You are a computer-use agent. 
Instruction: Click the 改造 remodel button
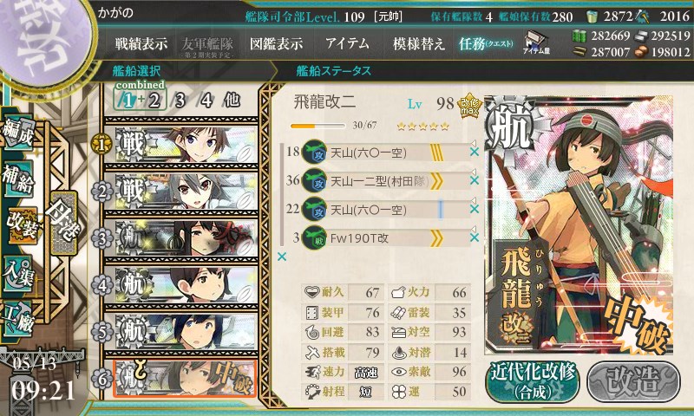click(634, 382)
